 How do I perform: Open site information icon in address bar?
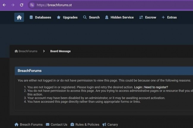[32, 5]
